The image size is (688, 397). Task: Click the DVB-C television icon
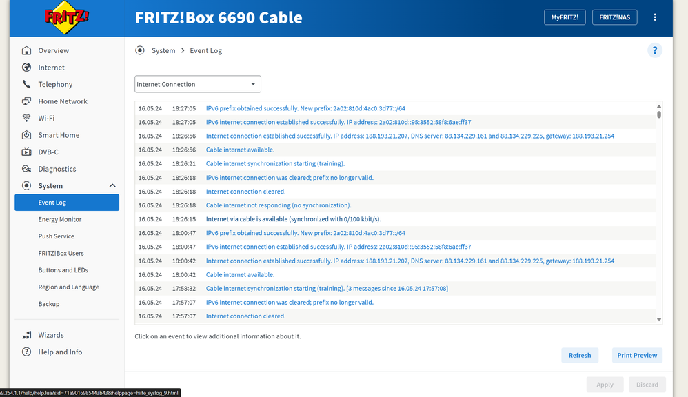pyautogui.click(x=27, y=152)
